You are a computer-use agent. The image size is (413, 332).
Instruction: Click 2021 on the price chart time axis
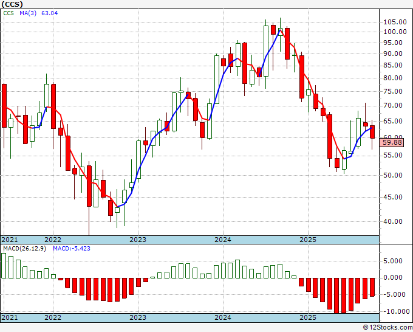(x=10, y=240)
